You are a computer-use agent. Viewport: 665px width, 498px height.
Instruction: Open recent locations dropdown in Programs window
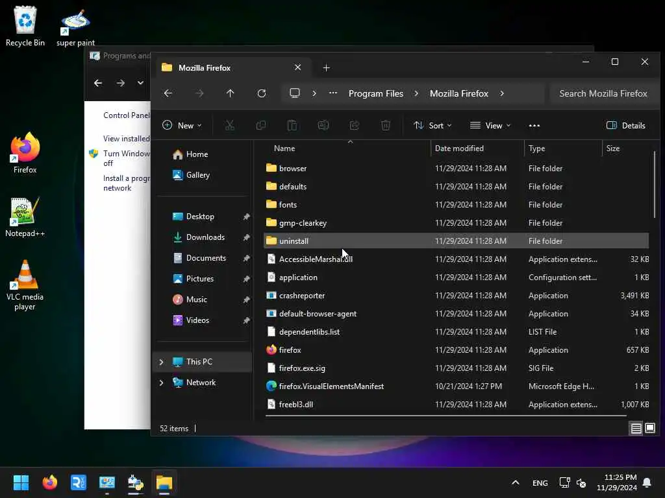(140, 83)
